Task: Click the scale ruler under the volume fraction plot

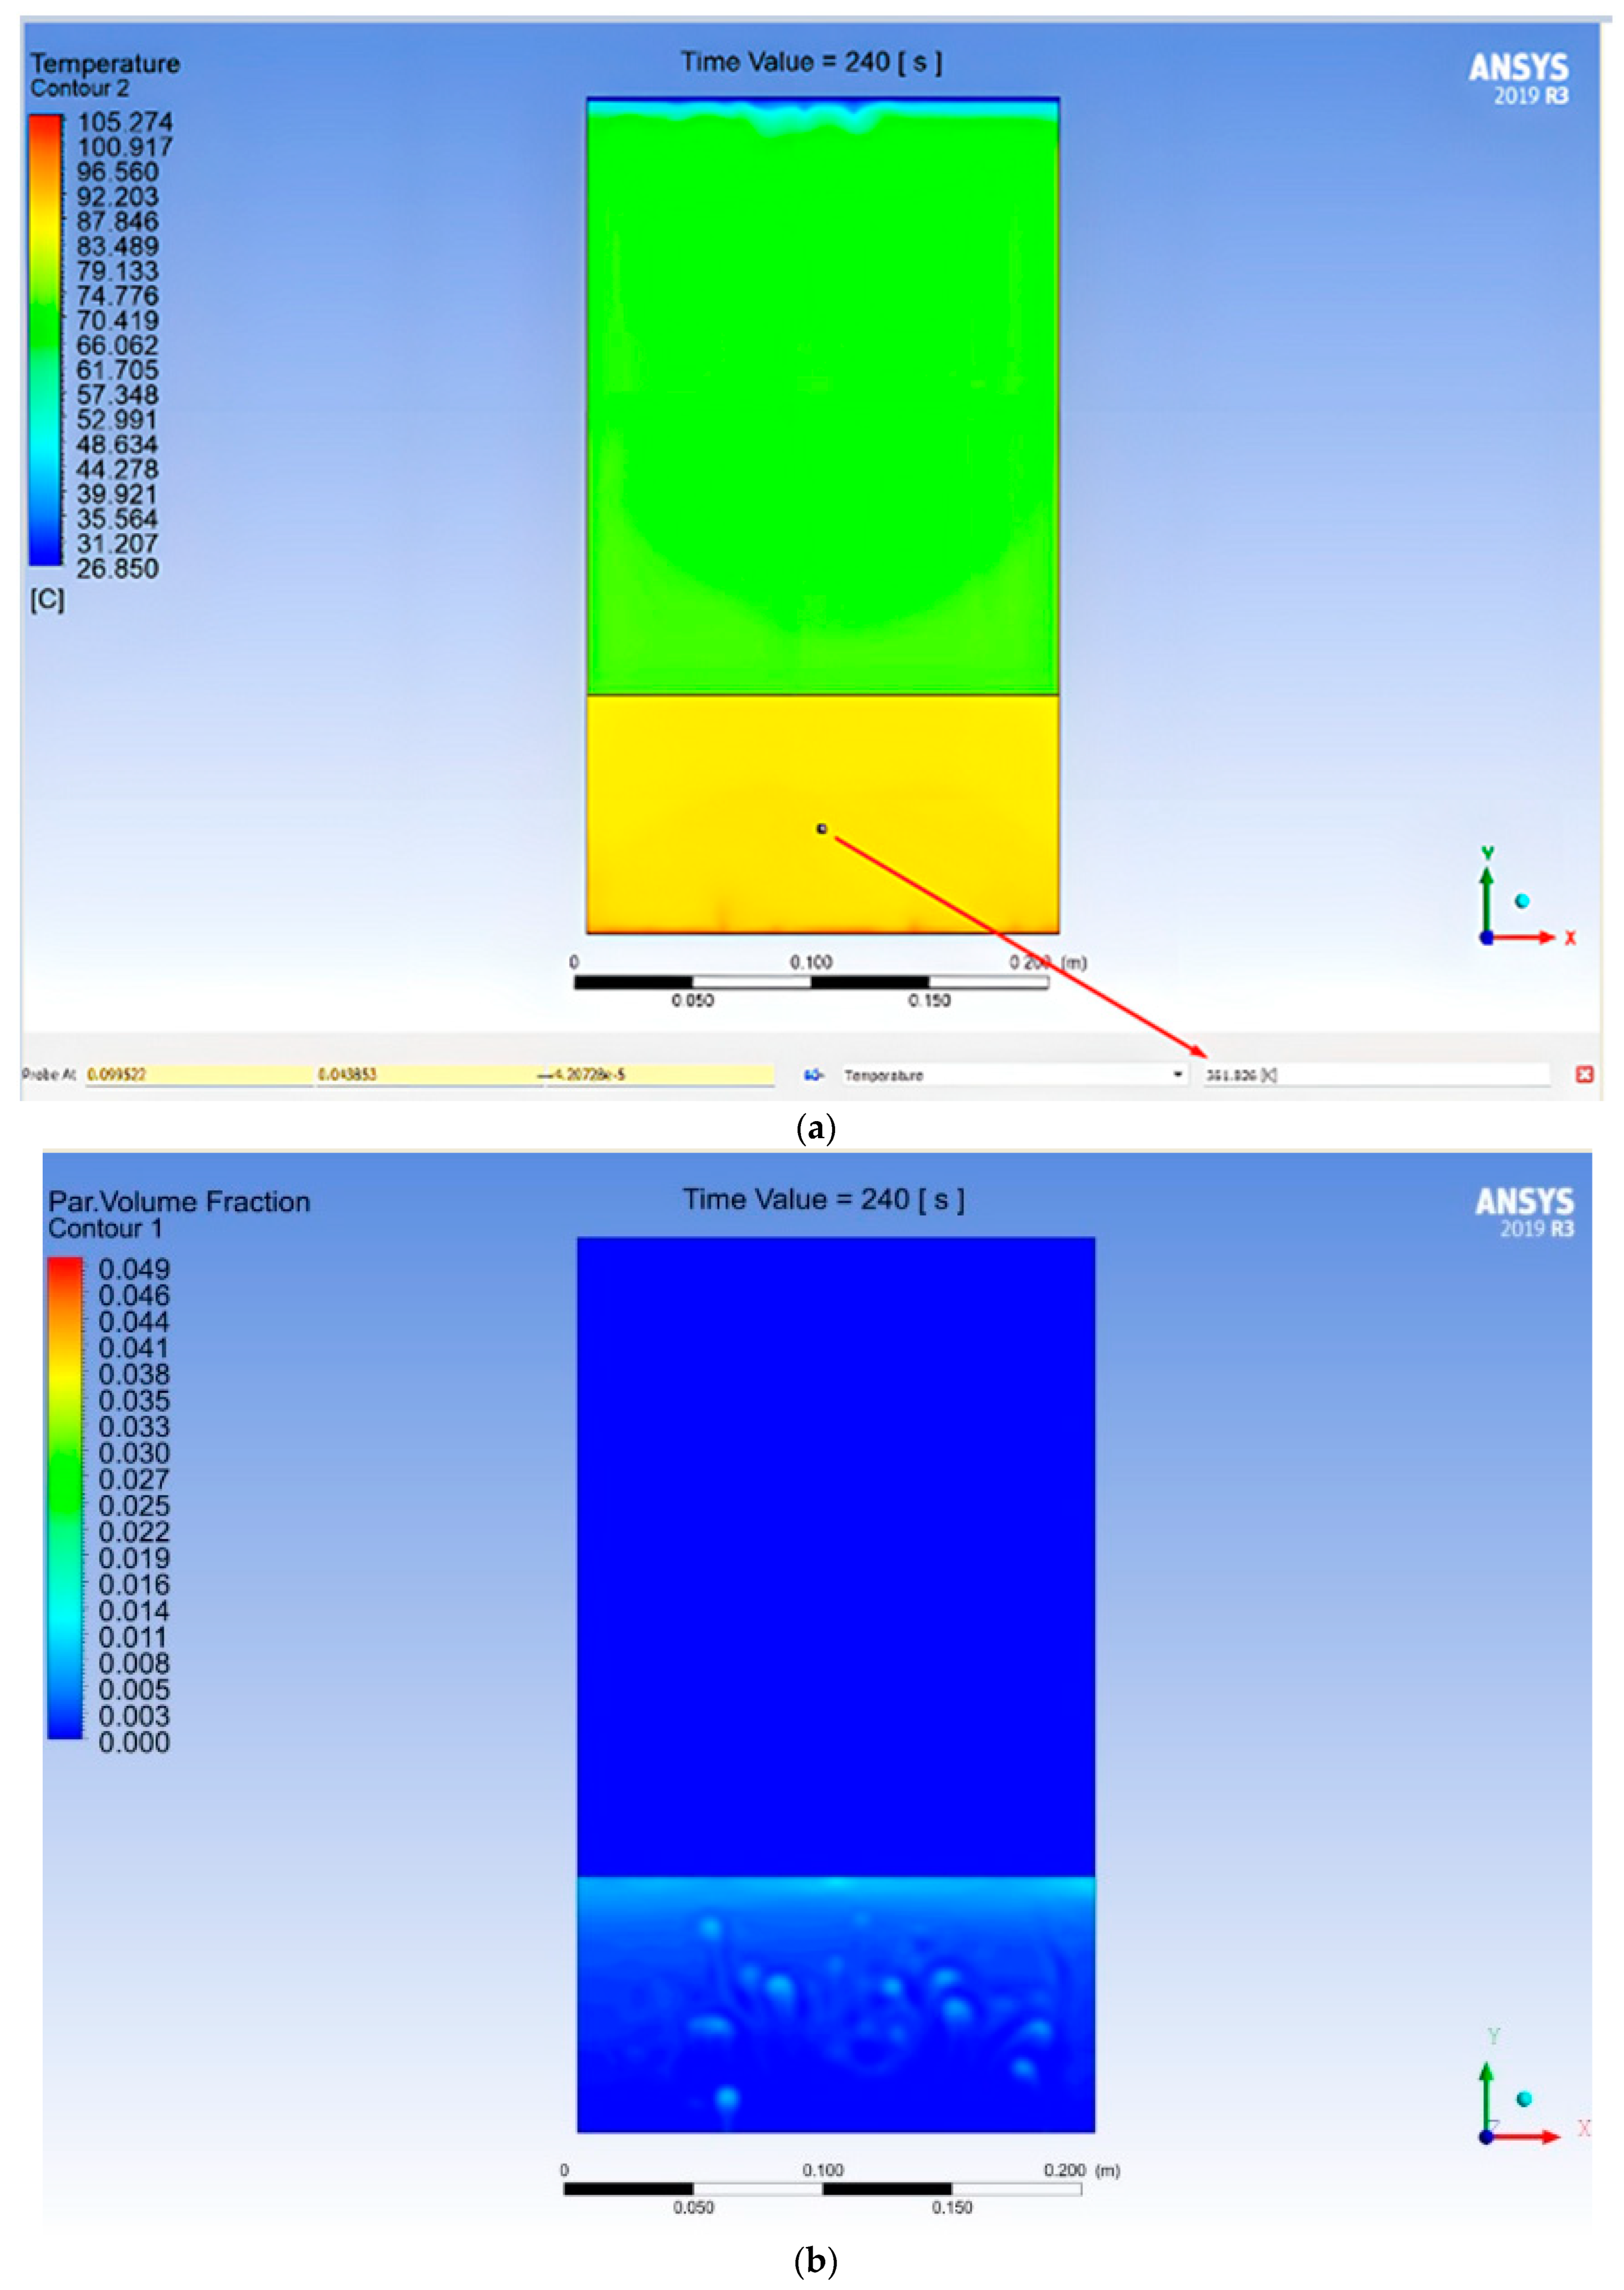Action: point(822,2189)
